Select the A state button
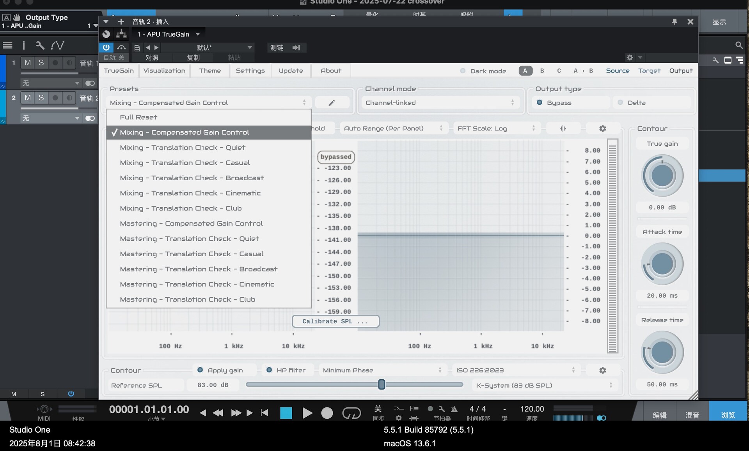The height and width of the screenshot is (451, 749). tap(525, 71)
